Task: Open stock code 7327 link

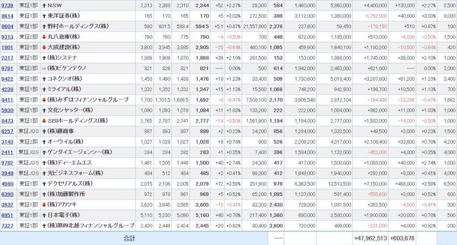Action: 7,225
